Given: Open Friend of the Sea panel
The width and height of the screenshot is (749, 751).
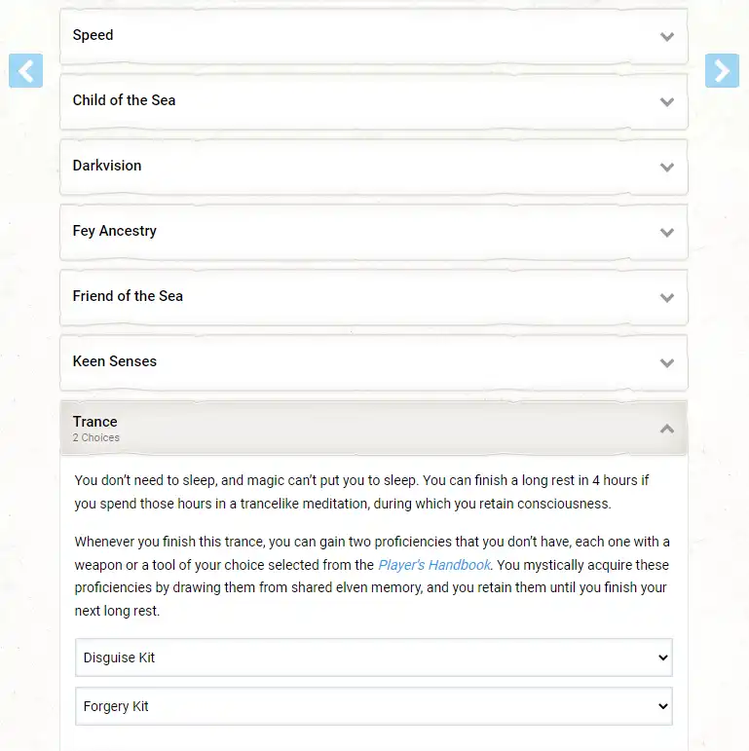Looking at the screenshot, I should point(374,297).
